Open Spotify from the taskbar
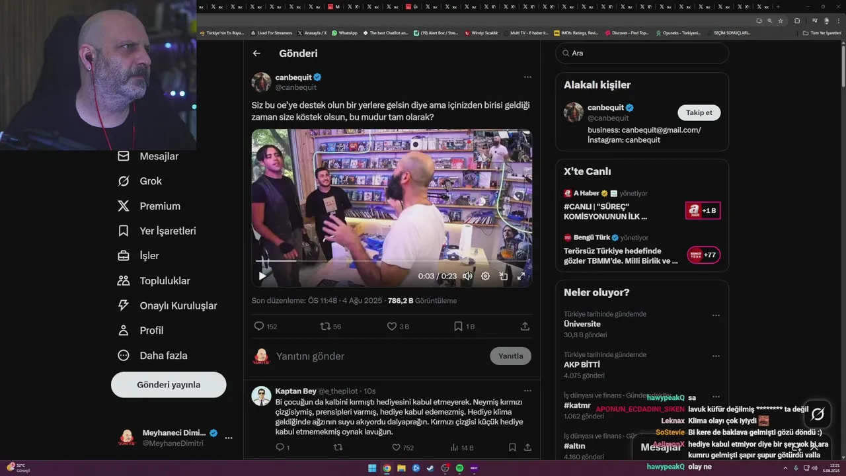 click(x=459, y=468)
